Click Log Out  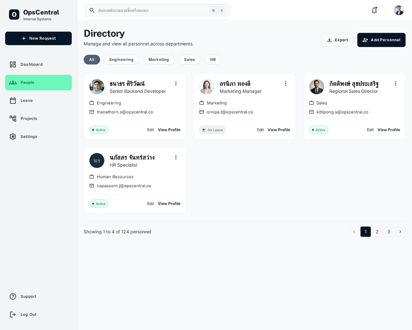[x=38, y=315]
